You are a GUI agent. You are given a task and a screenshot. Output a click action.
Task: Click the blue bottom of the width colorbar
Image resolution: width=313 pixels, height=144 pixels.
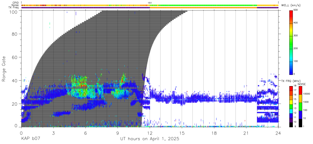click(x=291, y=71)
